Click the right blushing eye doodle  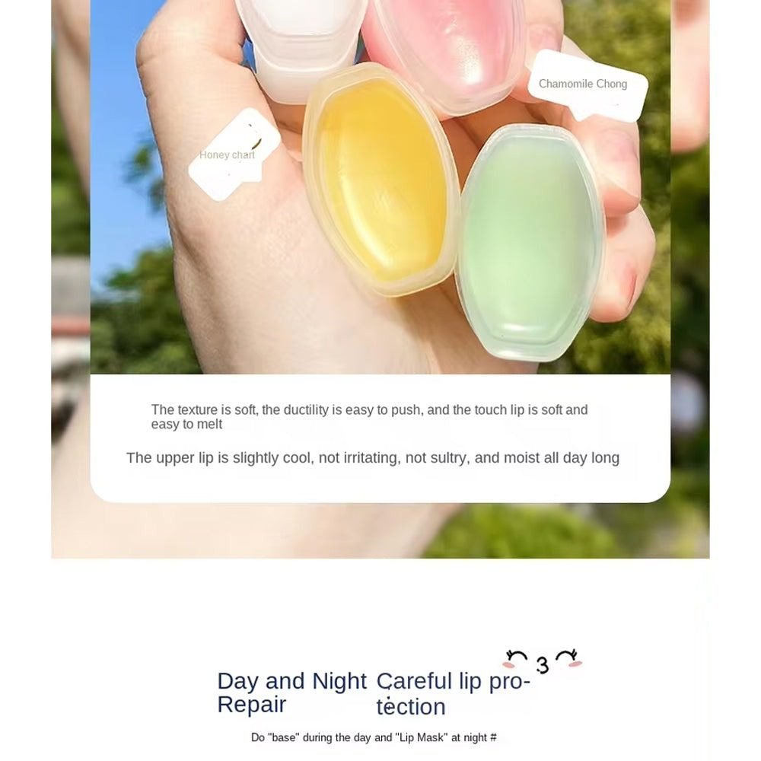[x=568, y=657]
